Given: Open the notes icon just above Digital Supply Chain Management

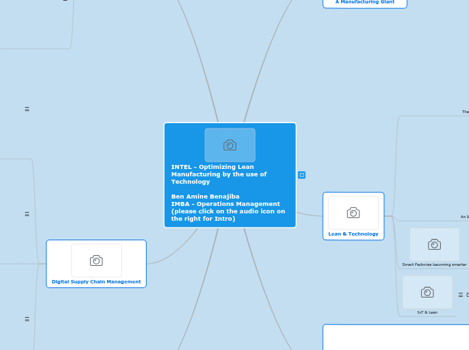Looking at the screenshot, I should (27, 214).
